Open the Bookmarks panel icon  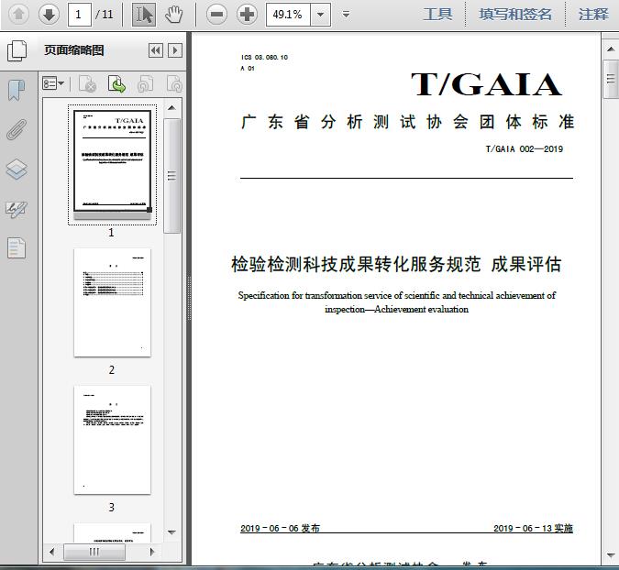(17, 90)
